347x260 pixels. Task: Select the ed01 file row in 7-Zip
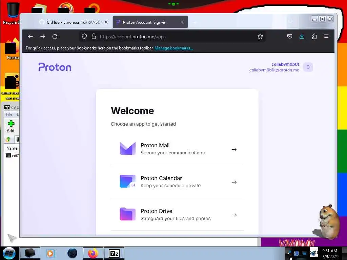point(13,155)
